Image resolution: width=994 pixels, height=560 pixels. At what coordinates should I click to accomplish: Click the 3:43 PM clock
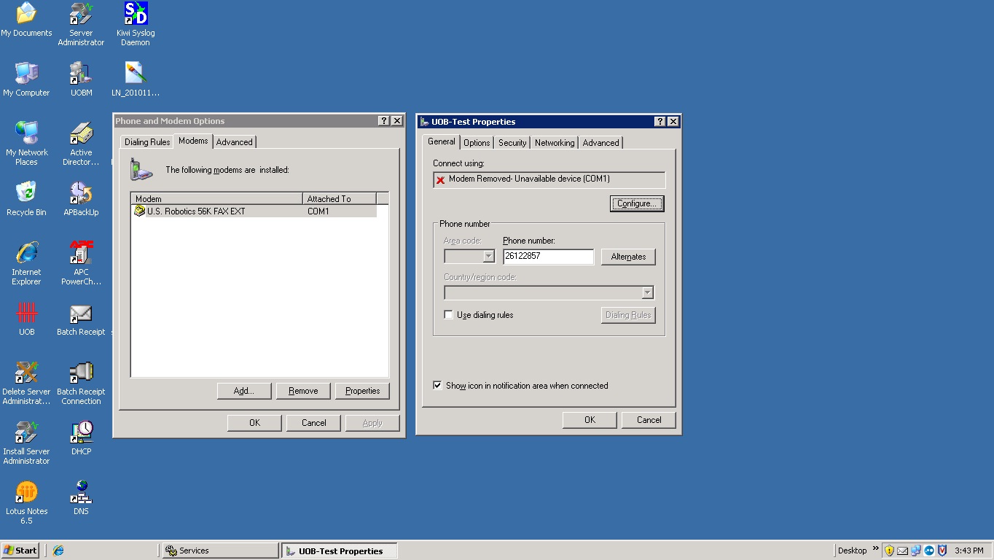968,551
